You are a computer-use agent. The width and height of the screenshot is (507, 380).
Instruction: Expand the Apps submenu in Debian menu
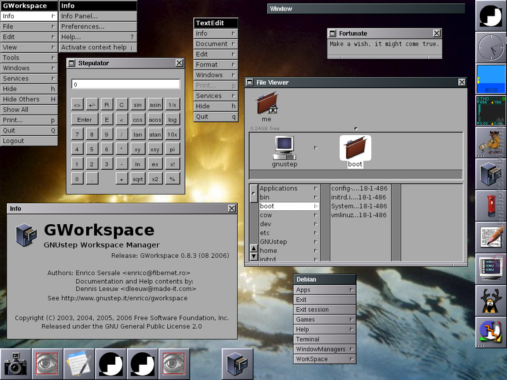pyautogui.click(x=324, y=290)
